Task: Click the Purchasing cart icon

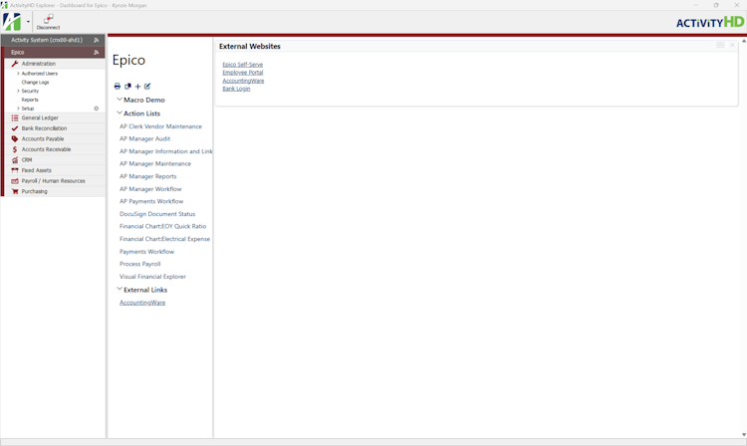Action: pos(15,191)
